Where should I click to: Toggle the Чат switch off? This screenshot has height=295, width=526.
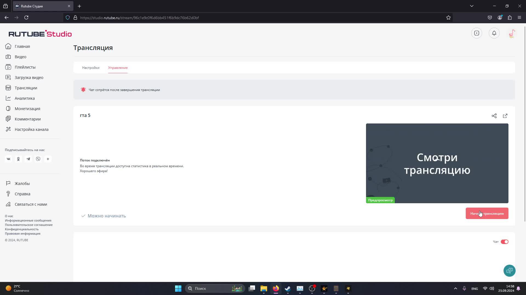(504, 242)
